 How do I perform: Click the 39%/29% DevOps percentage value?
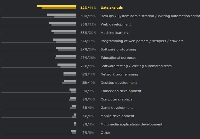(88, 16)
